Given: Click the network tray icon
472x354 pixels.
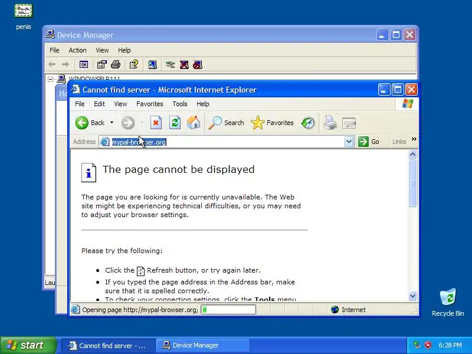Looking at the screenshot, I should pyautogui.click(x=417, y=345).
